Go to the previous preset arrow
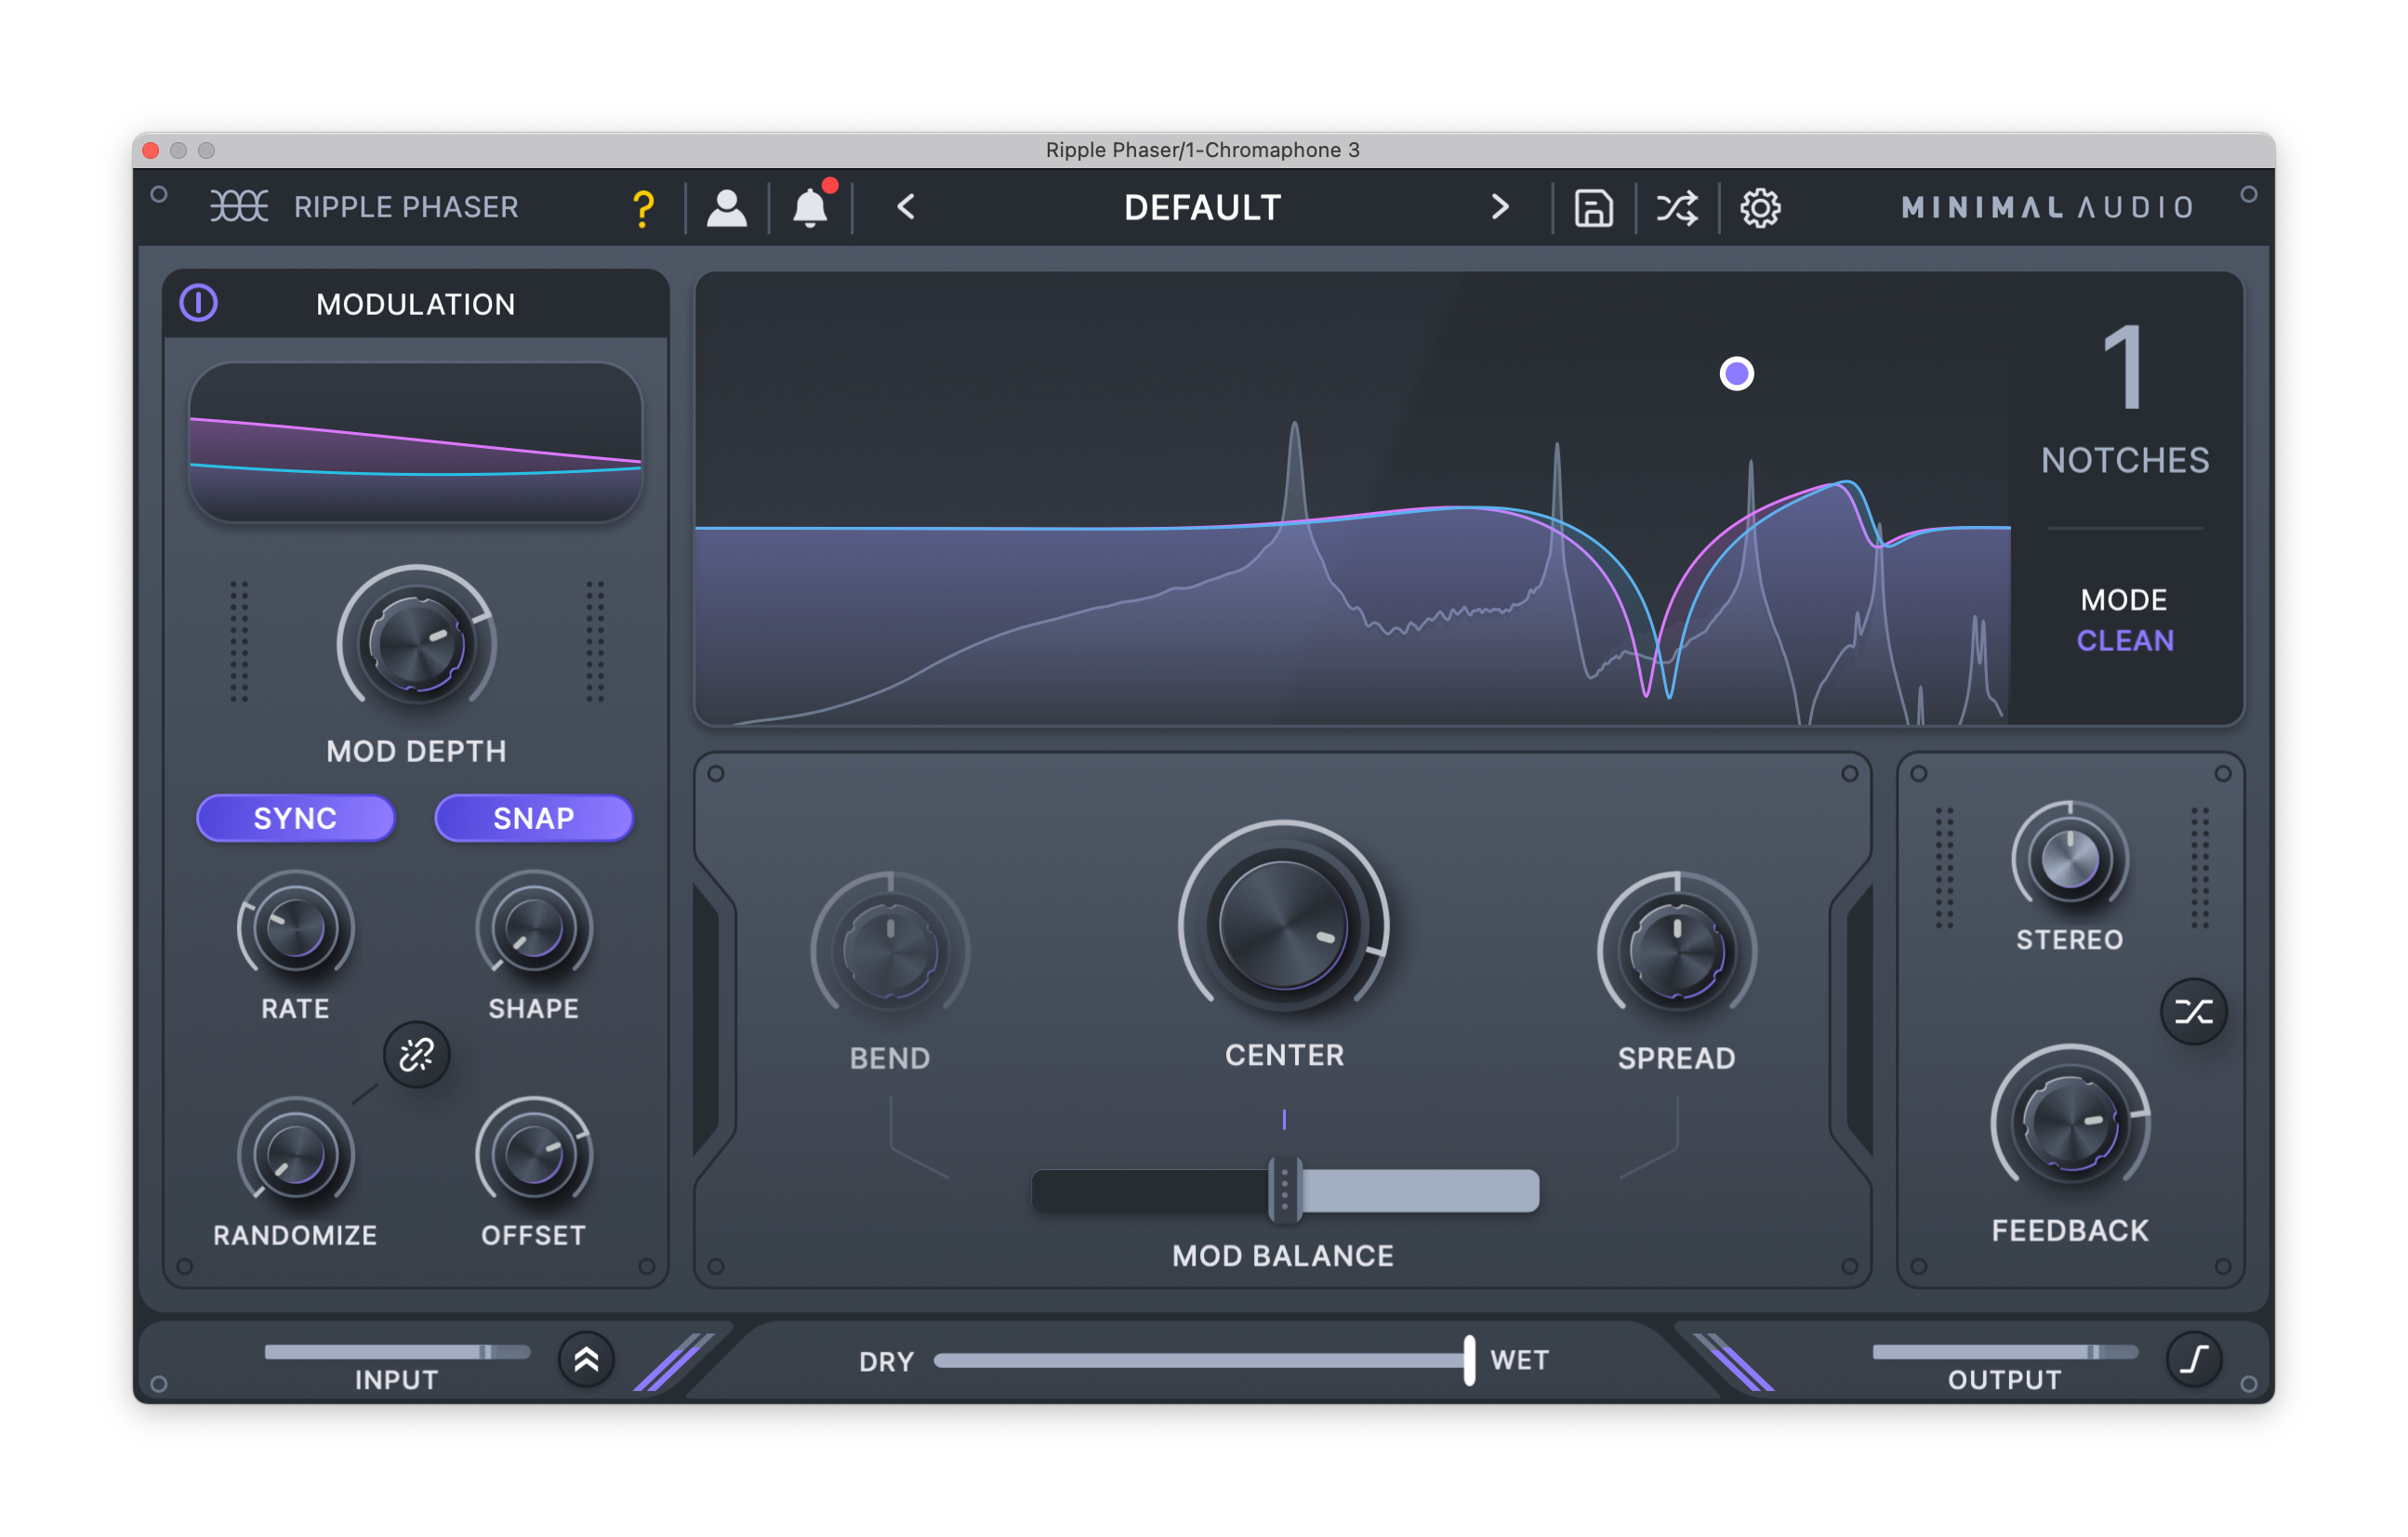The height and width of the screenshot is (1537, 2408). [906, 207]
